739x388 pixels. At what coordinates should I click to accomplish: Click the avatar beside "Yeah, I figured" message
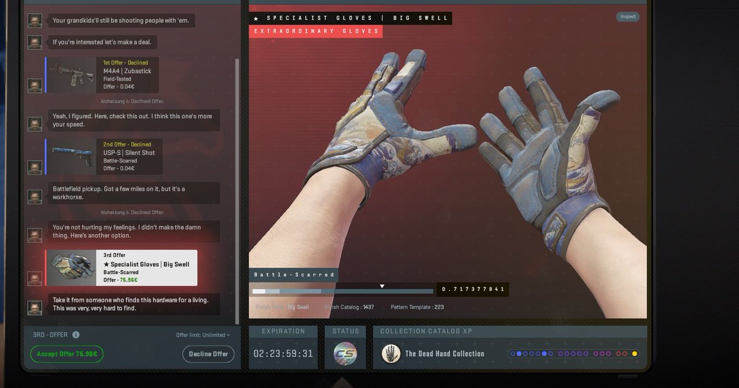point(35,124)
